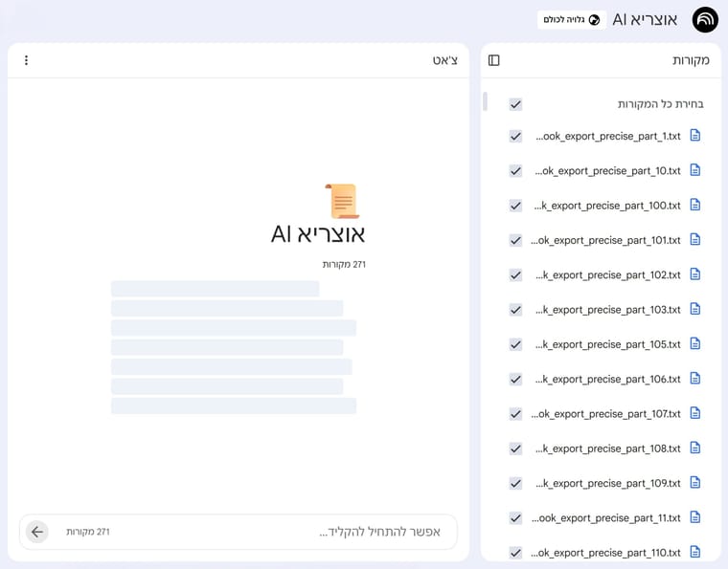Click the אוצריא AI notebook title at top

click(645, 19)
